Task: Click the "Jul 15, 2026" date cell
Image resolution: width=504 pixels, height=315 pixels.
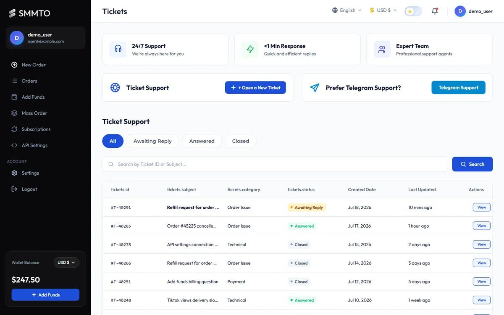Action: click(x=360, y=244)
